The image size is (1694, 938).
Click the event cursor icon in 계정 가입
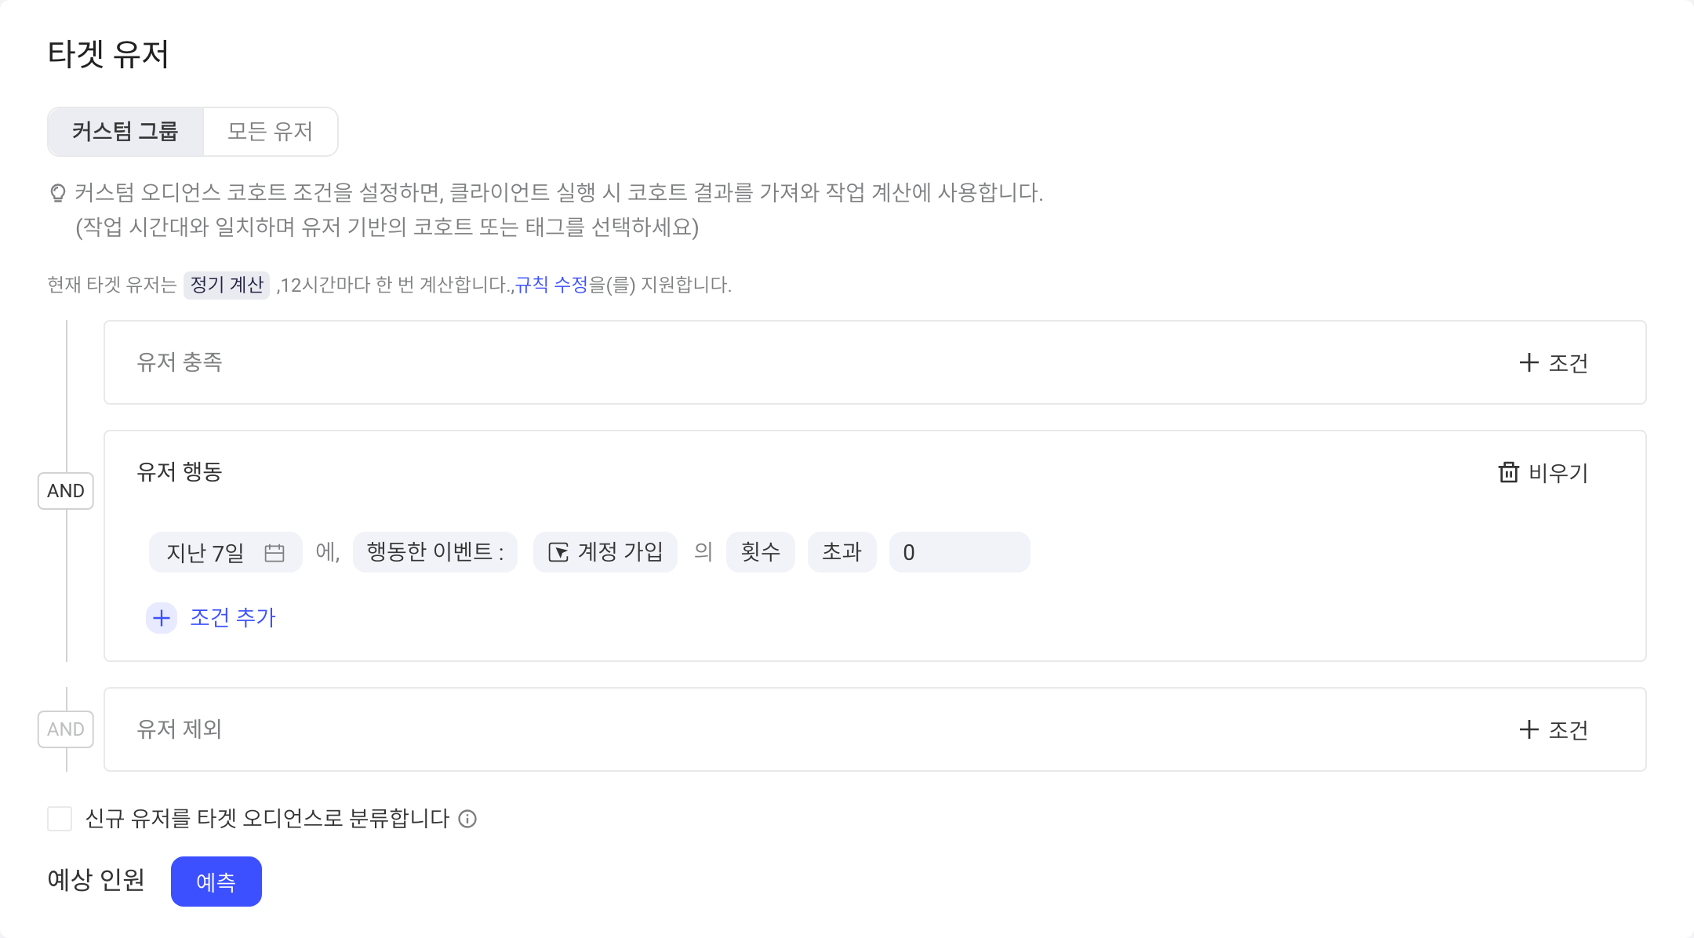pyautogui.click(x=558, y=552)
